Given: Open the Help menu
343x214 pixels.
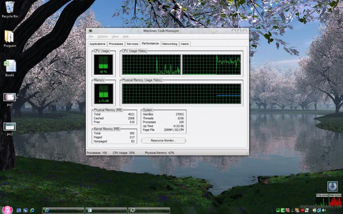Looking at the screenshot, I should 126,37.
